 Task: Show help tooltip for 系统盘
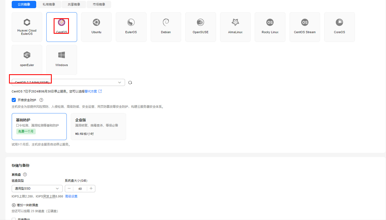[25, 175]
